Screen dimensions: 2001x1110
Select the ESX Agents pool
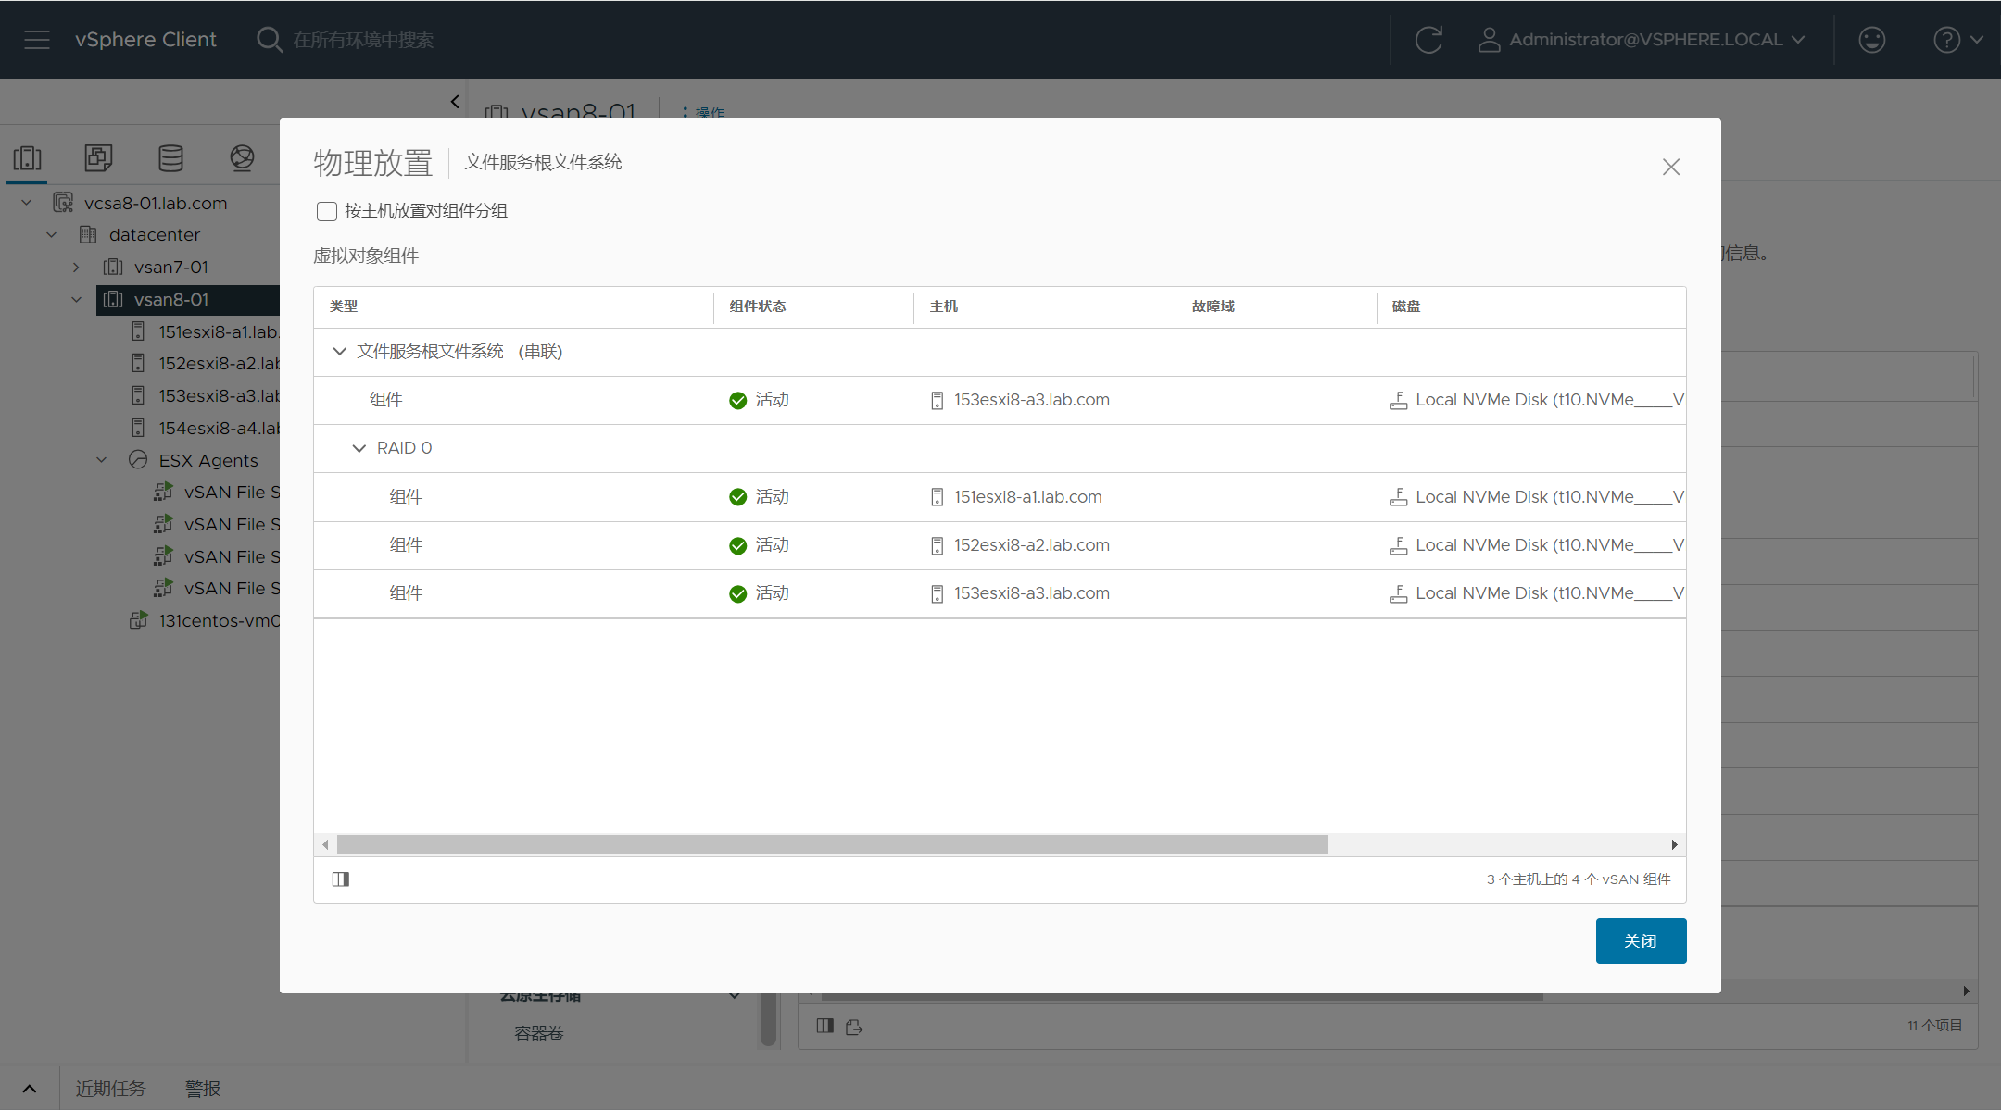208,460
